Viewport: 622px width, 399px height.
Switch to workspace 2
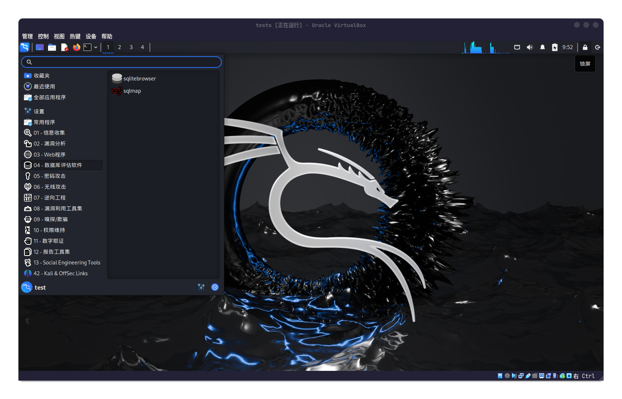click(120, 47)
